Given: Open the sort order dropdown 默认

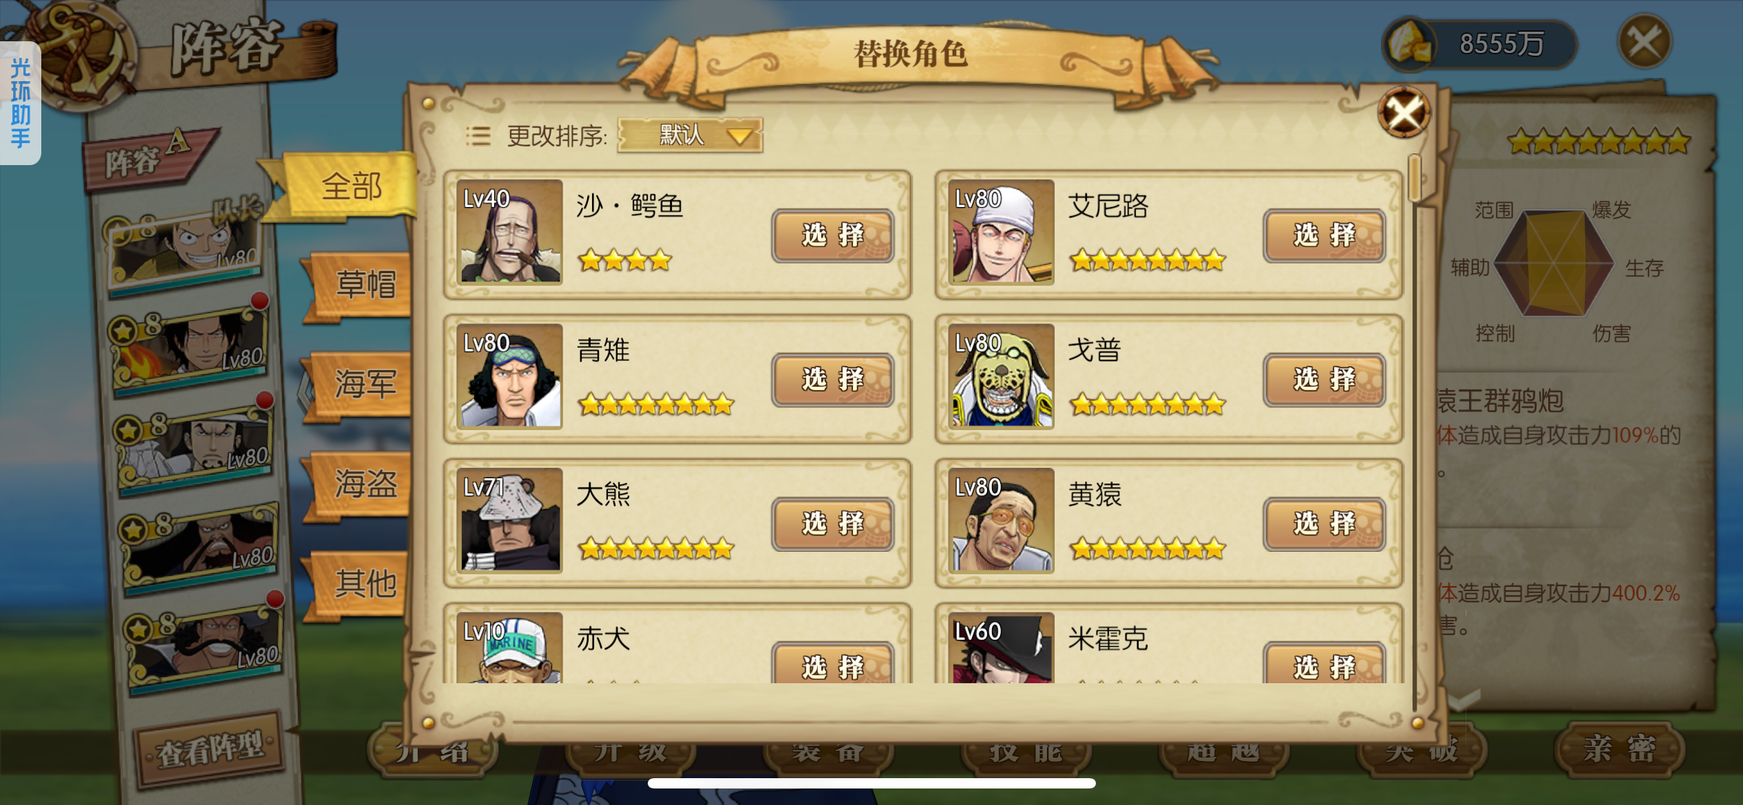Looking at the screenshot, I should click(x=690, y=135).
